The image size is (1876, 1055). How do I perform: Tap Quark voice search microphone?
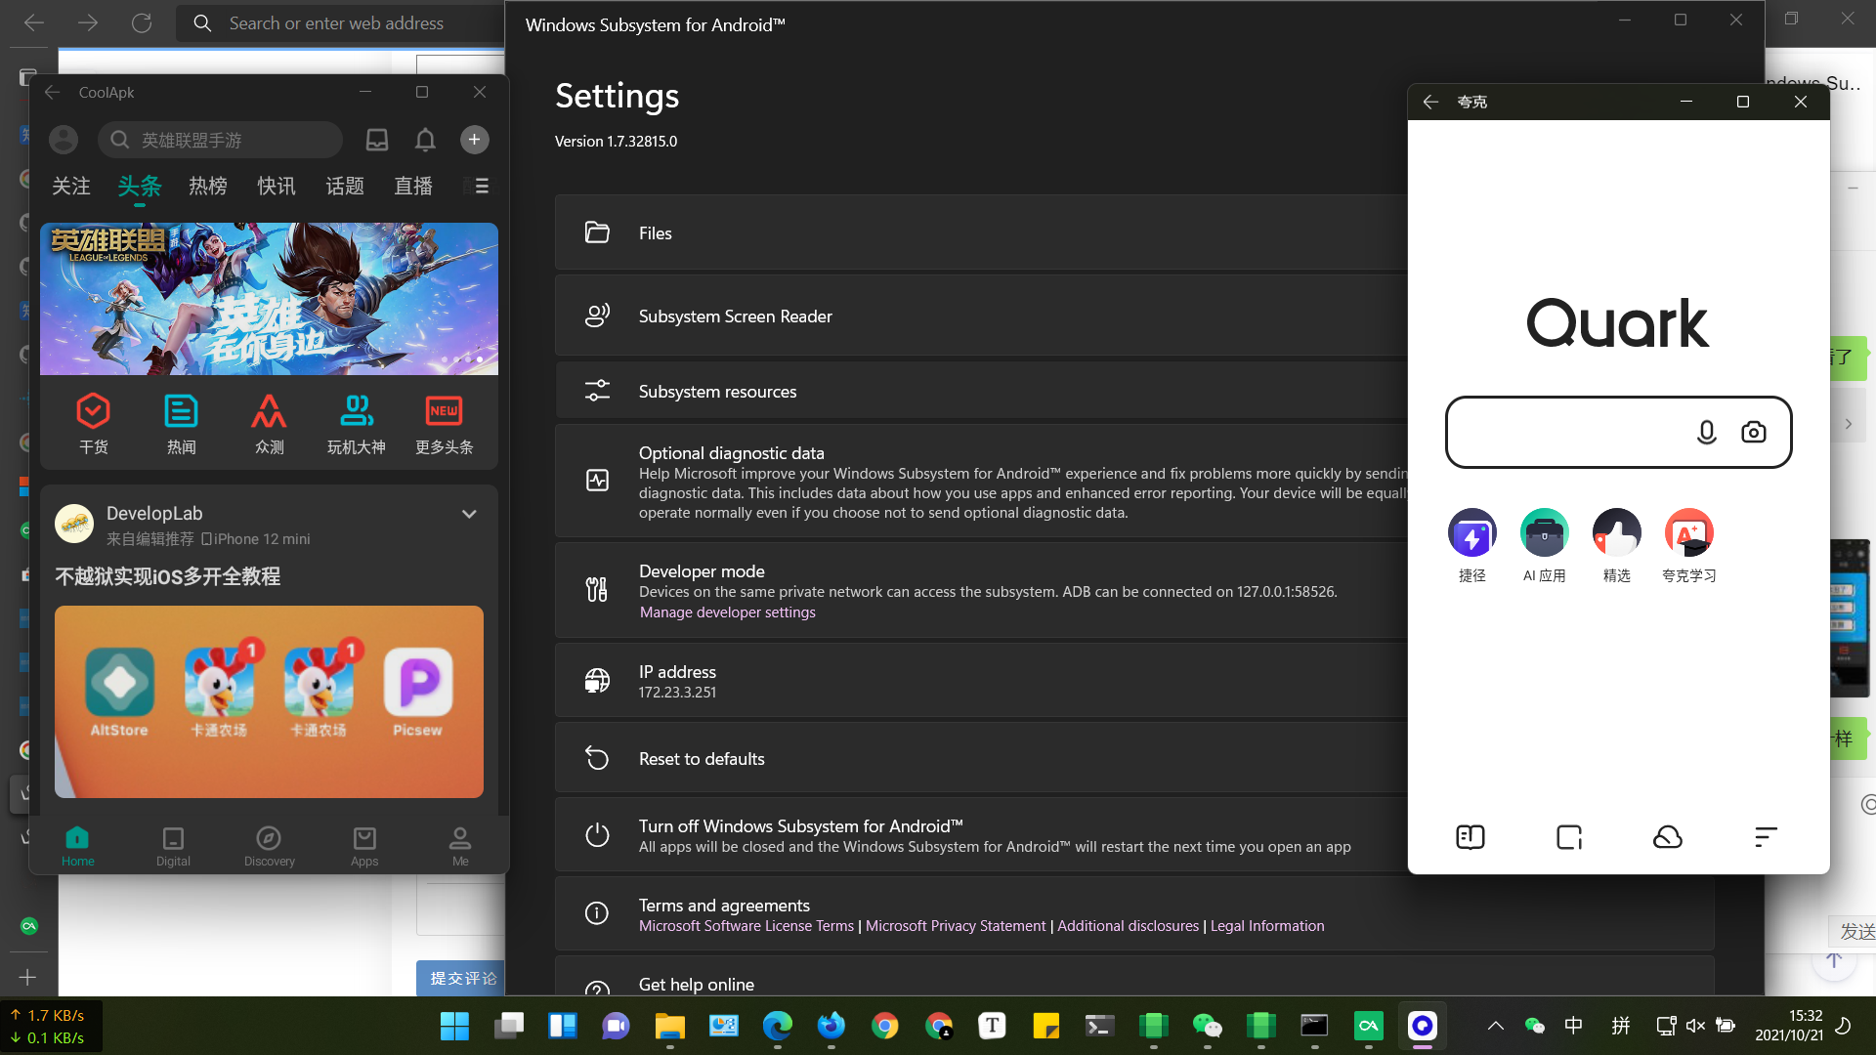pos(1706,432)
